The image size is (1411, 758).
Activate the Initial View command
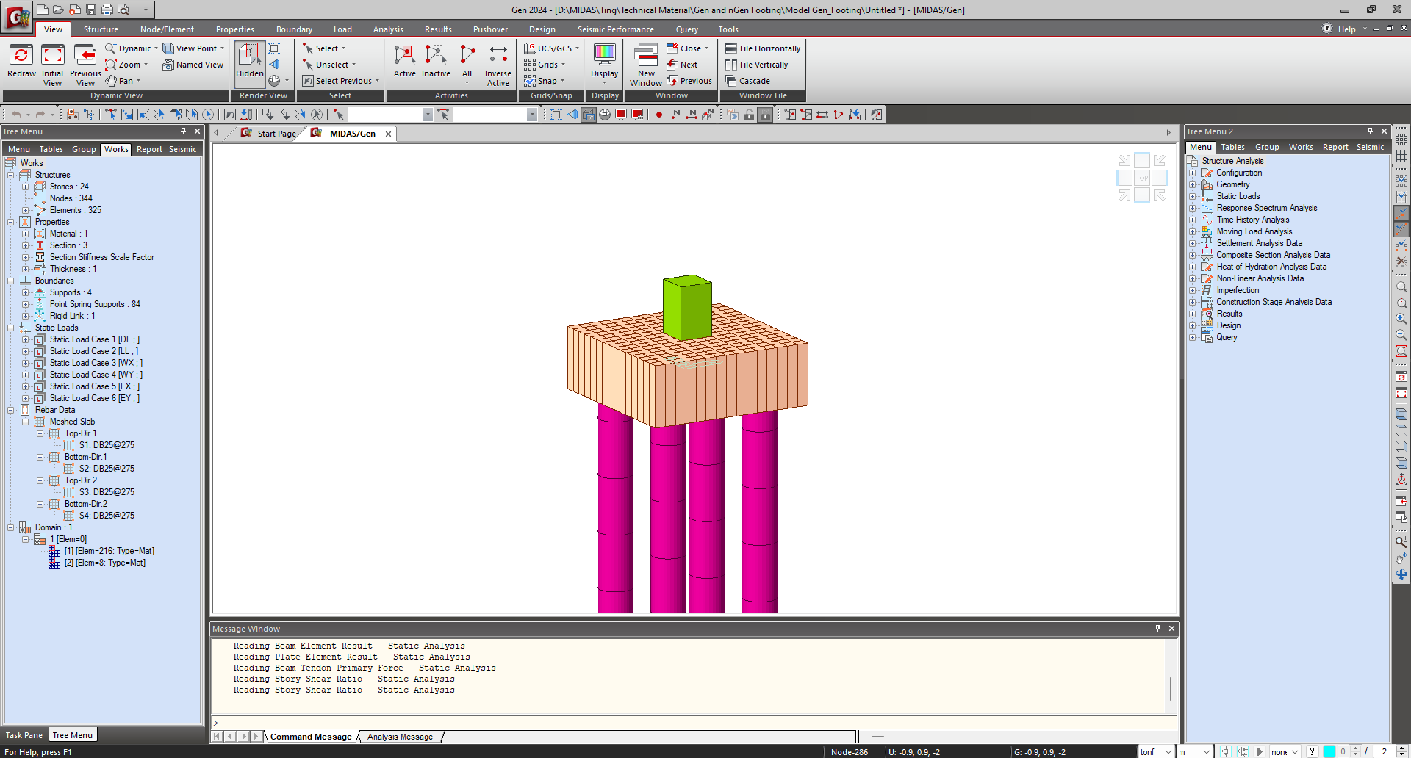tap(52, 62)
